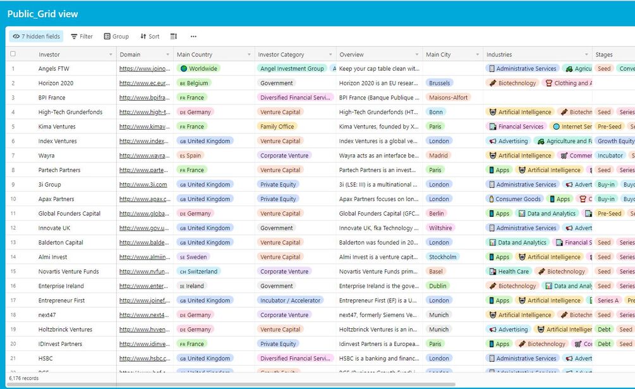Open the Kima Ventures domain link
Screen dimensions: 635x389
145,127
